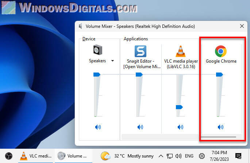
Task: Click the Volume Mixer title bar speaker icon
Action: coord(80,26)
